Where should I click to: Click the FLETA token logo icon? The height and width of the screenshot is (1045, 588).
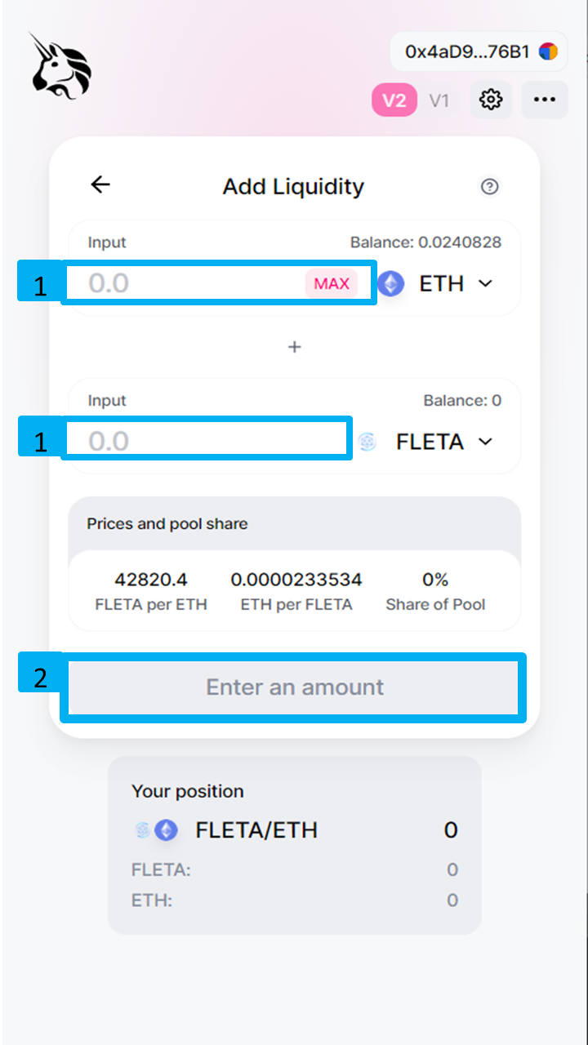[367, 442]
